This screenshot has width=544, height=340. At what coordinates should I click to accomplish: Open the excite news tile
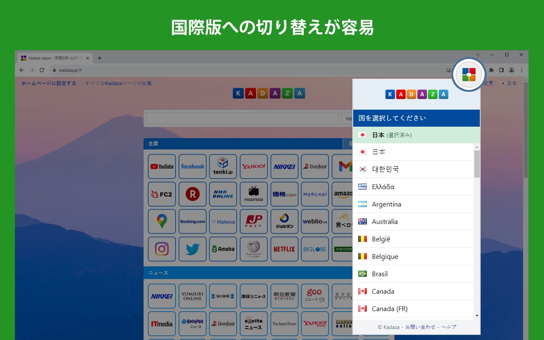click(x=254, y=324)
